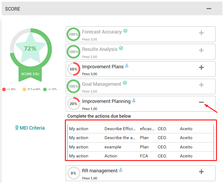Viewport: 224px width, 183px height.
Task: Open the MEI Criteria link
Action: click(x=30, y=128)
